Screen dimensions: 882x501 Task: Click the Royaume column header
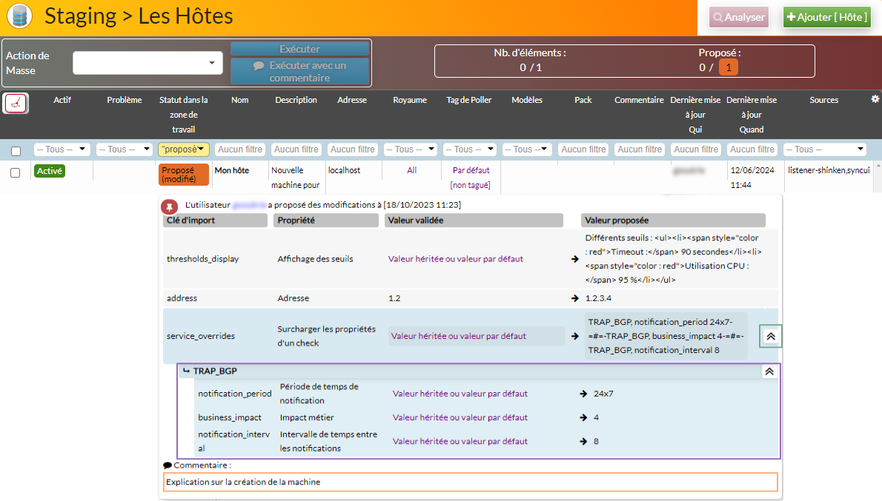[410, 100]
